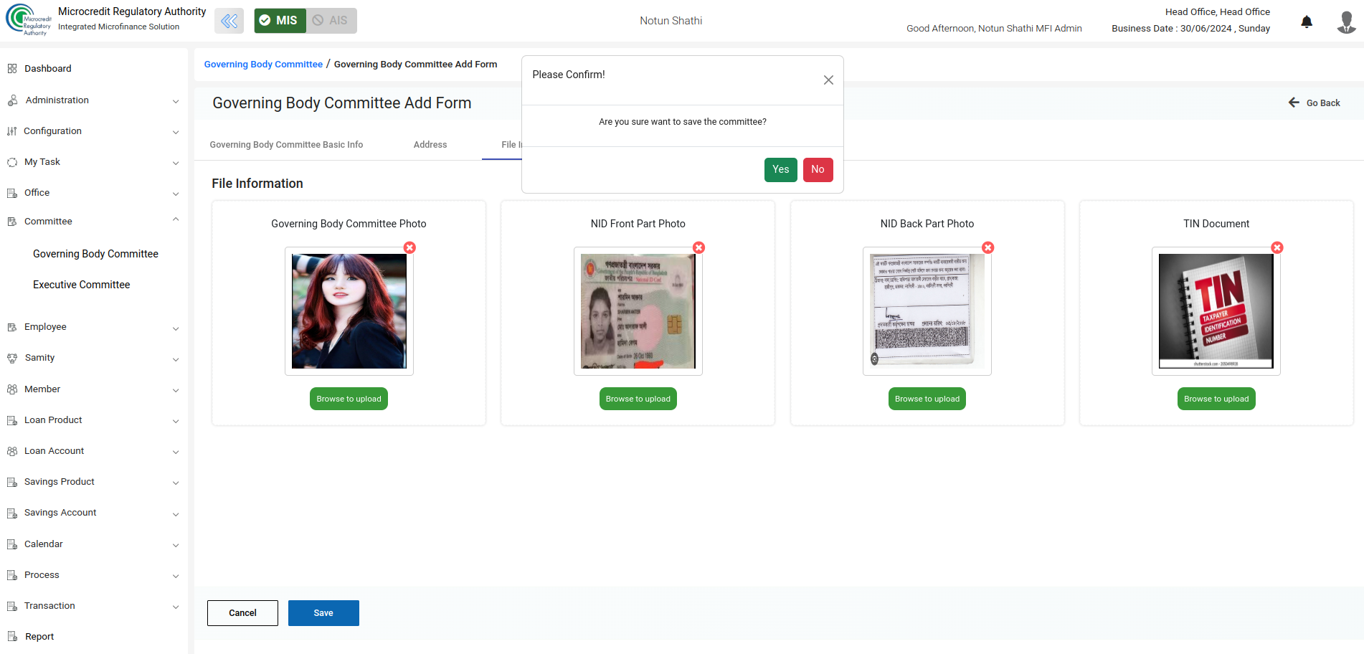The height and width of the screenshot is (654, 1364).
Task: Click the Report sidebar icon
Action: [x=12, y=637]
